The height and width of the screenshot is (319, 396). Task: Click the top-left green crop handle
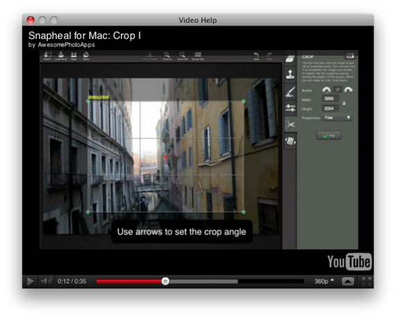pos(88,101)
